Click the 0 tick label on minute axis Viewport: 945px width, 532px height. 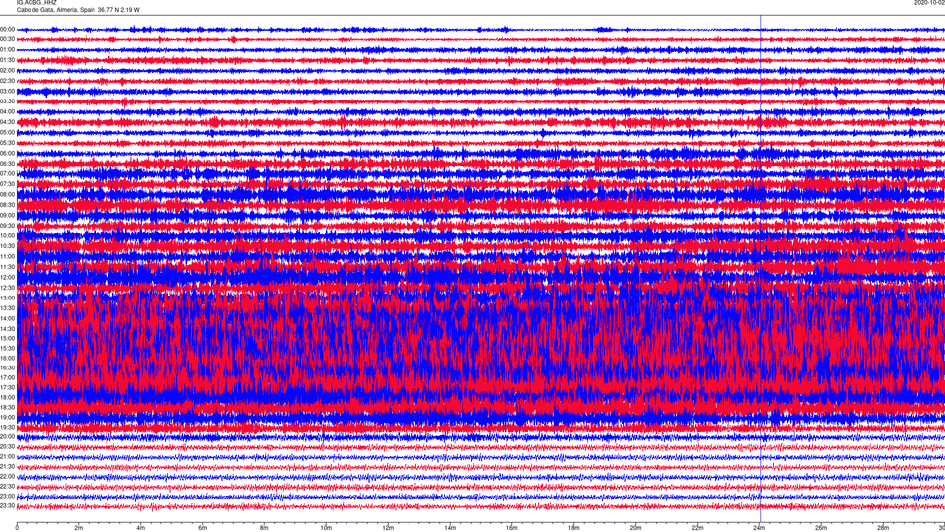17,528
